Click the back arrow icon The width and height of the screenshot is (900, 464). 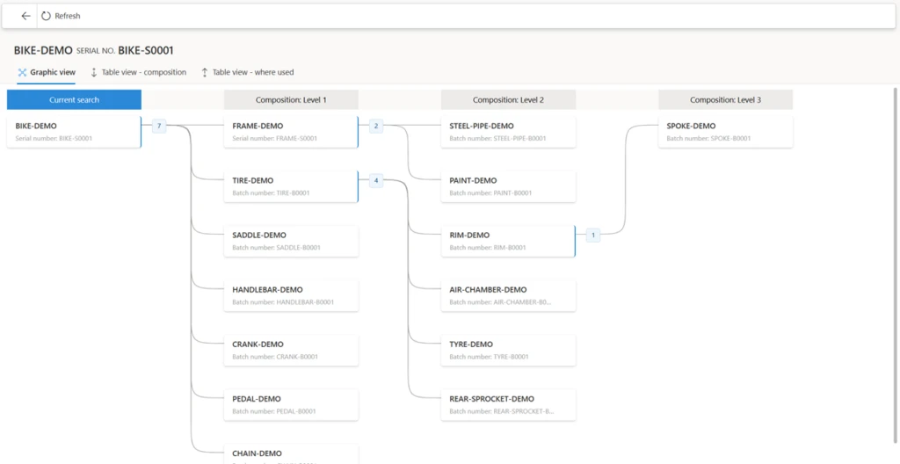[25, 16]
